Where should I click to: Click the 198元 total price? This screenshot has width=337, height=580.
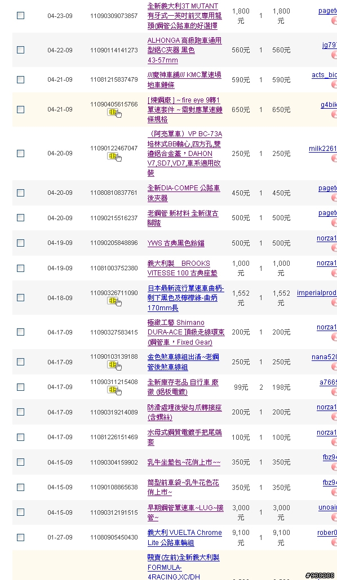tap(281, 387)
